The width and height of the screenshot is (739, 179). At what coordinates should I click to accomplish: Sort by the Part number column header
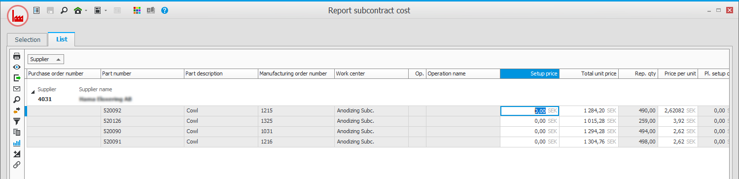tap(142, 73)
